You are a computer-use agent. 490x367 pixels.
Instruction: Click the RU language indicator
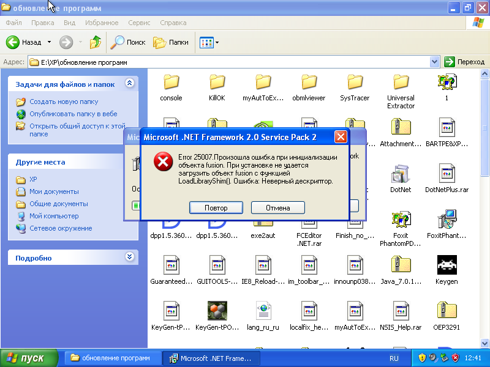click(394, 358)
